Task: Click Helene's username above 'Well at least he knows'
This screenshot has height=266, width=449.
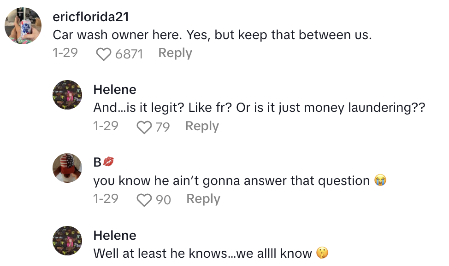Action: coord(115,235)
